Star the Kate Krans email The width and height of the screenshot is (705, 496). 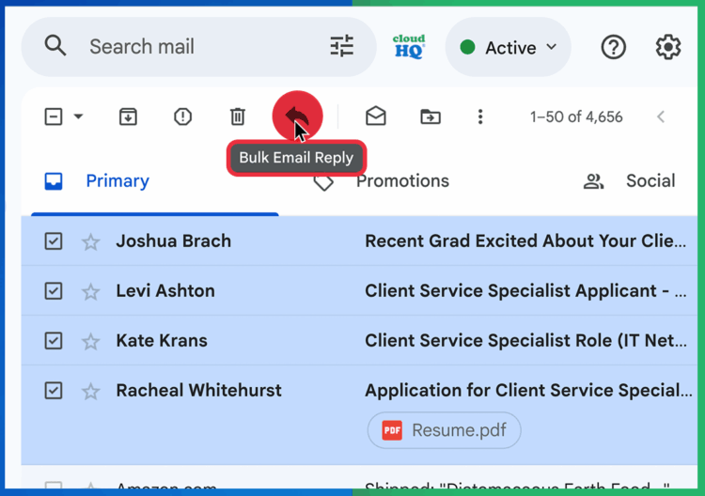coord(90,341)
